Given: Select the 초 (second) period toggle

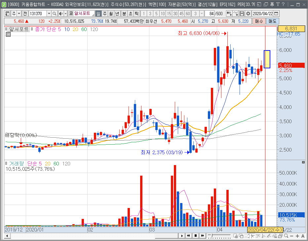Looking at the screenshot, I should coord(131,14).
